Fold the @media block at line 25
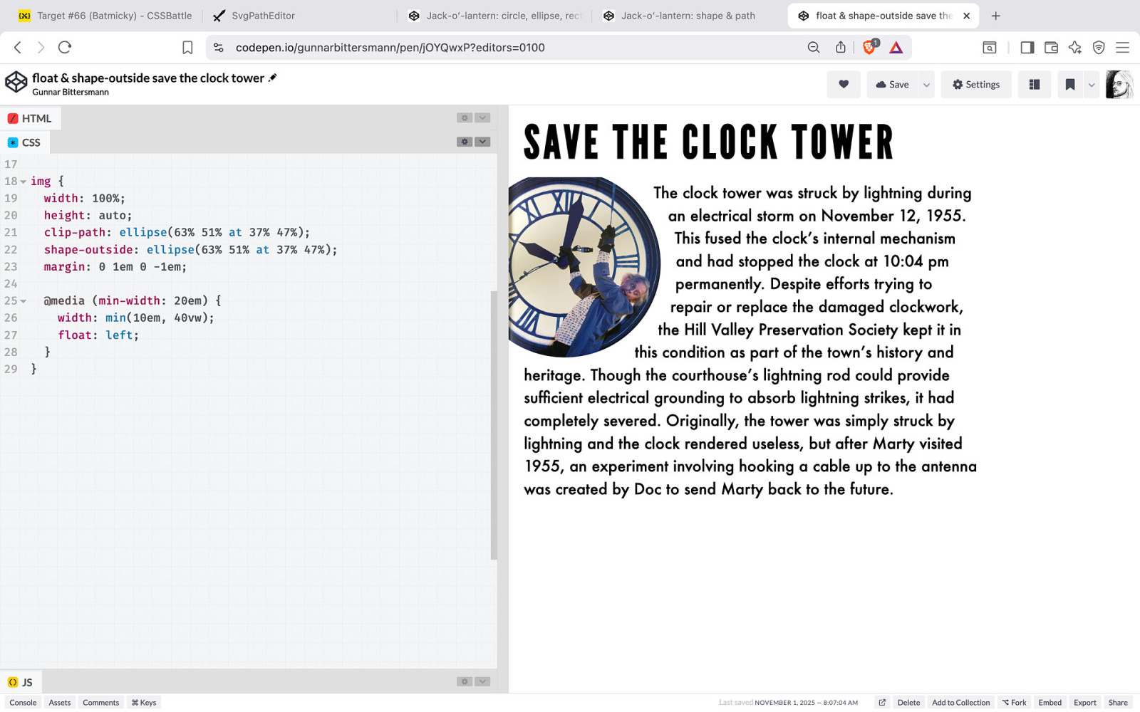1140x712 pixels. coord(24,301)
